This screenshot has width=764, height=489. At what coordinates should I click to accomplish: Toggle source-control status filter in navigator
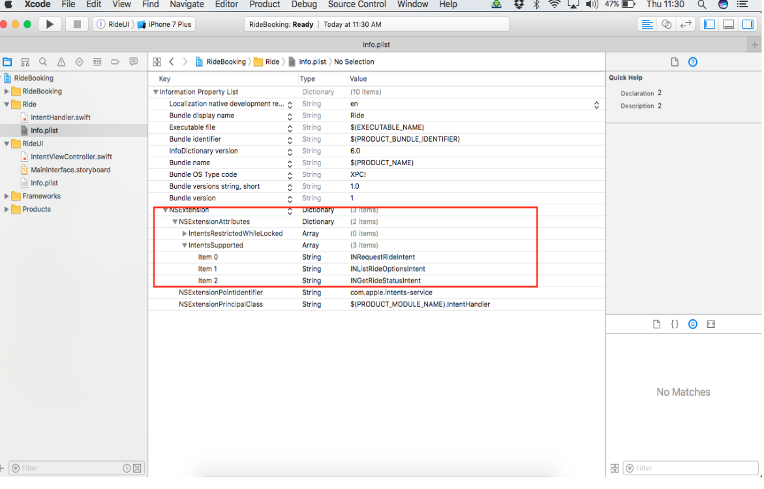tap(138, 468)
